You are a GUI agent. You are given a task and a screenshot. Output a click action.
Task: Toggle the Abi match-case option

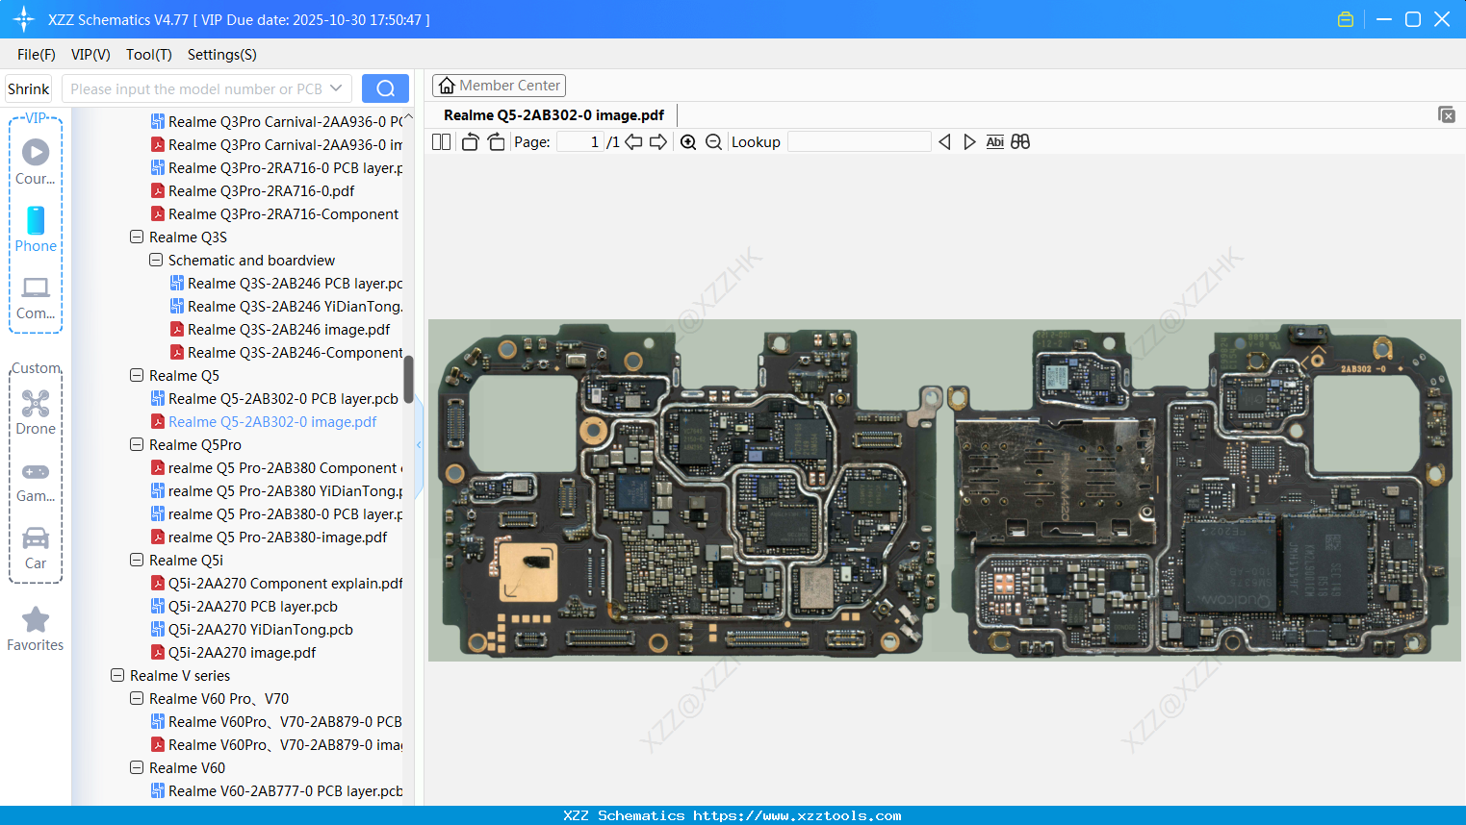pos(994,142)
